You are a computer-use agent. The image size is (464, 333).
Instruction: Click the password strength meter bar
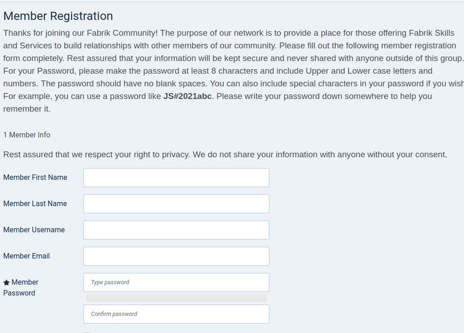point(176,298)
